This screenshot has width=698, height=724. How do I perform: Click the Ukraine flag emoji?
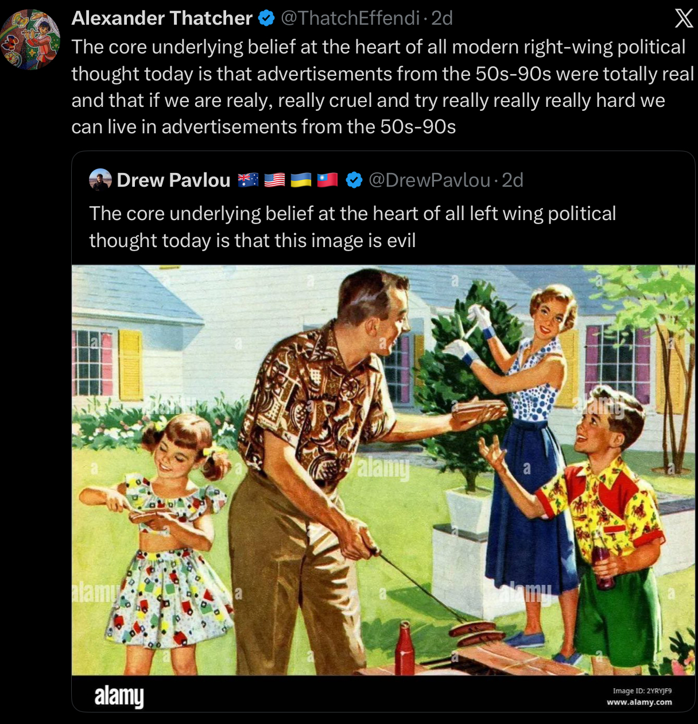(301, 180)
